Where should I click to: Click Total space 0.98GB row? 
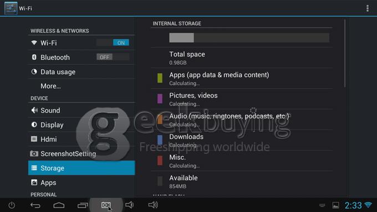[242, 58]
